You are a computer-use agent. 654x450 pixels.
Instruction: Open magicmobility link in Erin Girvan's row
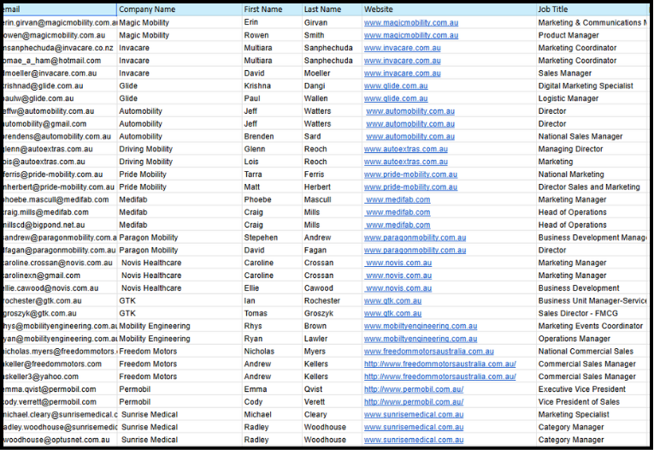(411, 22)
